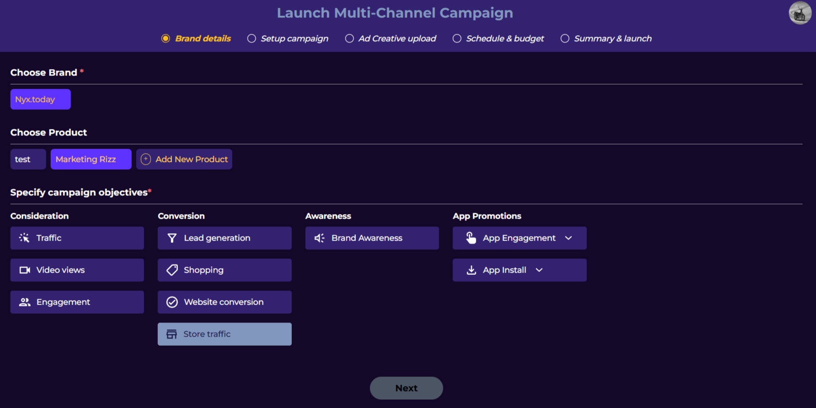Open the Brand details step label
Image resolution: width=816 pixels, height=408 pixels.
tap(203, 38)
